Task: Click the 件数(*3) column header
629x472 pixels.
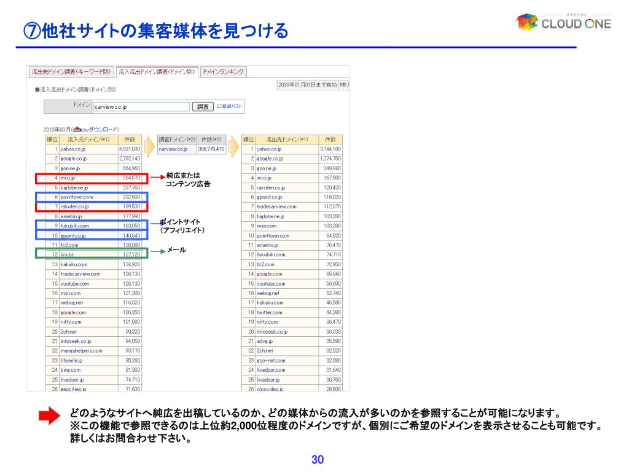Action: pyautogui.click(x=211, y=140)
